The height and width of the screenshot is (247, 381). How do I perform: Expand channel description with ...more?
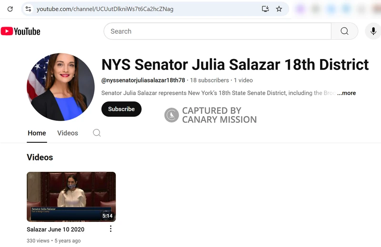tap(346, 93)
